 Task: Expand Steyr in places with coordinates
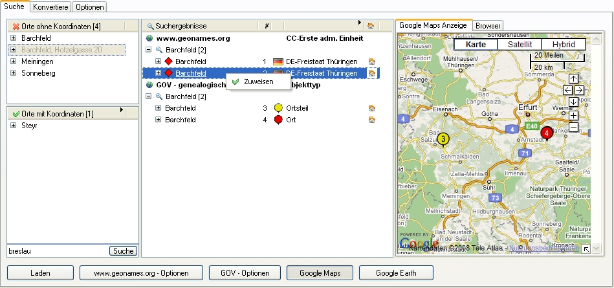(14, 126)
